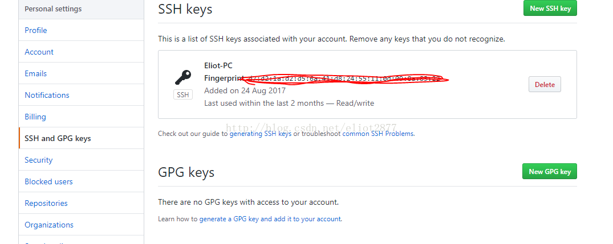Open the Emails settings page
Image resolution: width=613 pixels, height=244 pixels.
tap(36, 73)
